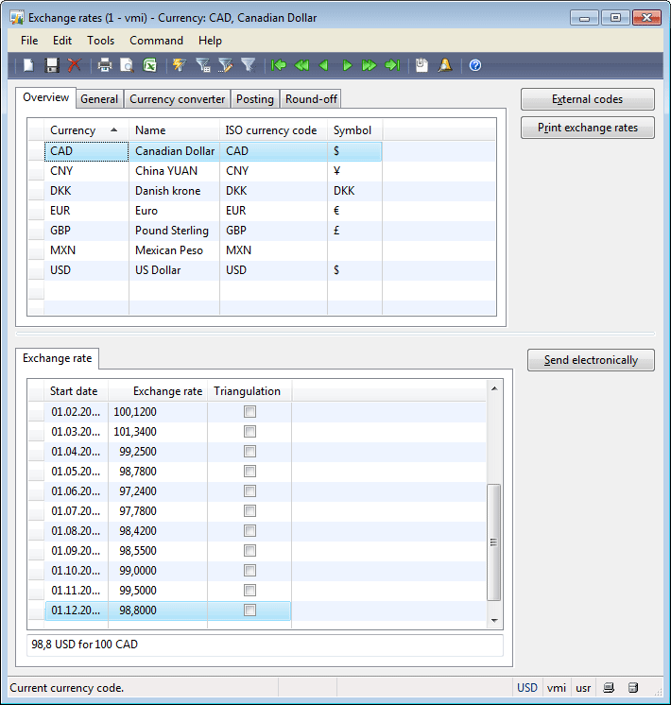Click the New record toolbar icon
The image size is (671, 705).
coord(28,65)
